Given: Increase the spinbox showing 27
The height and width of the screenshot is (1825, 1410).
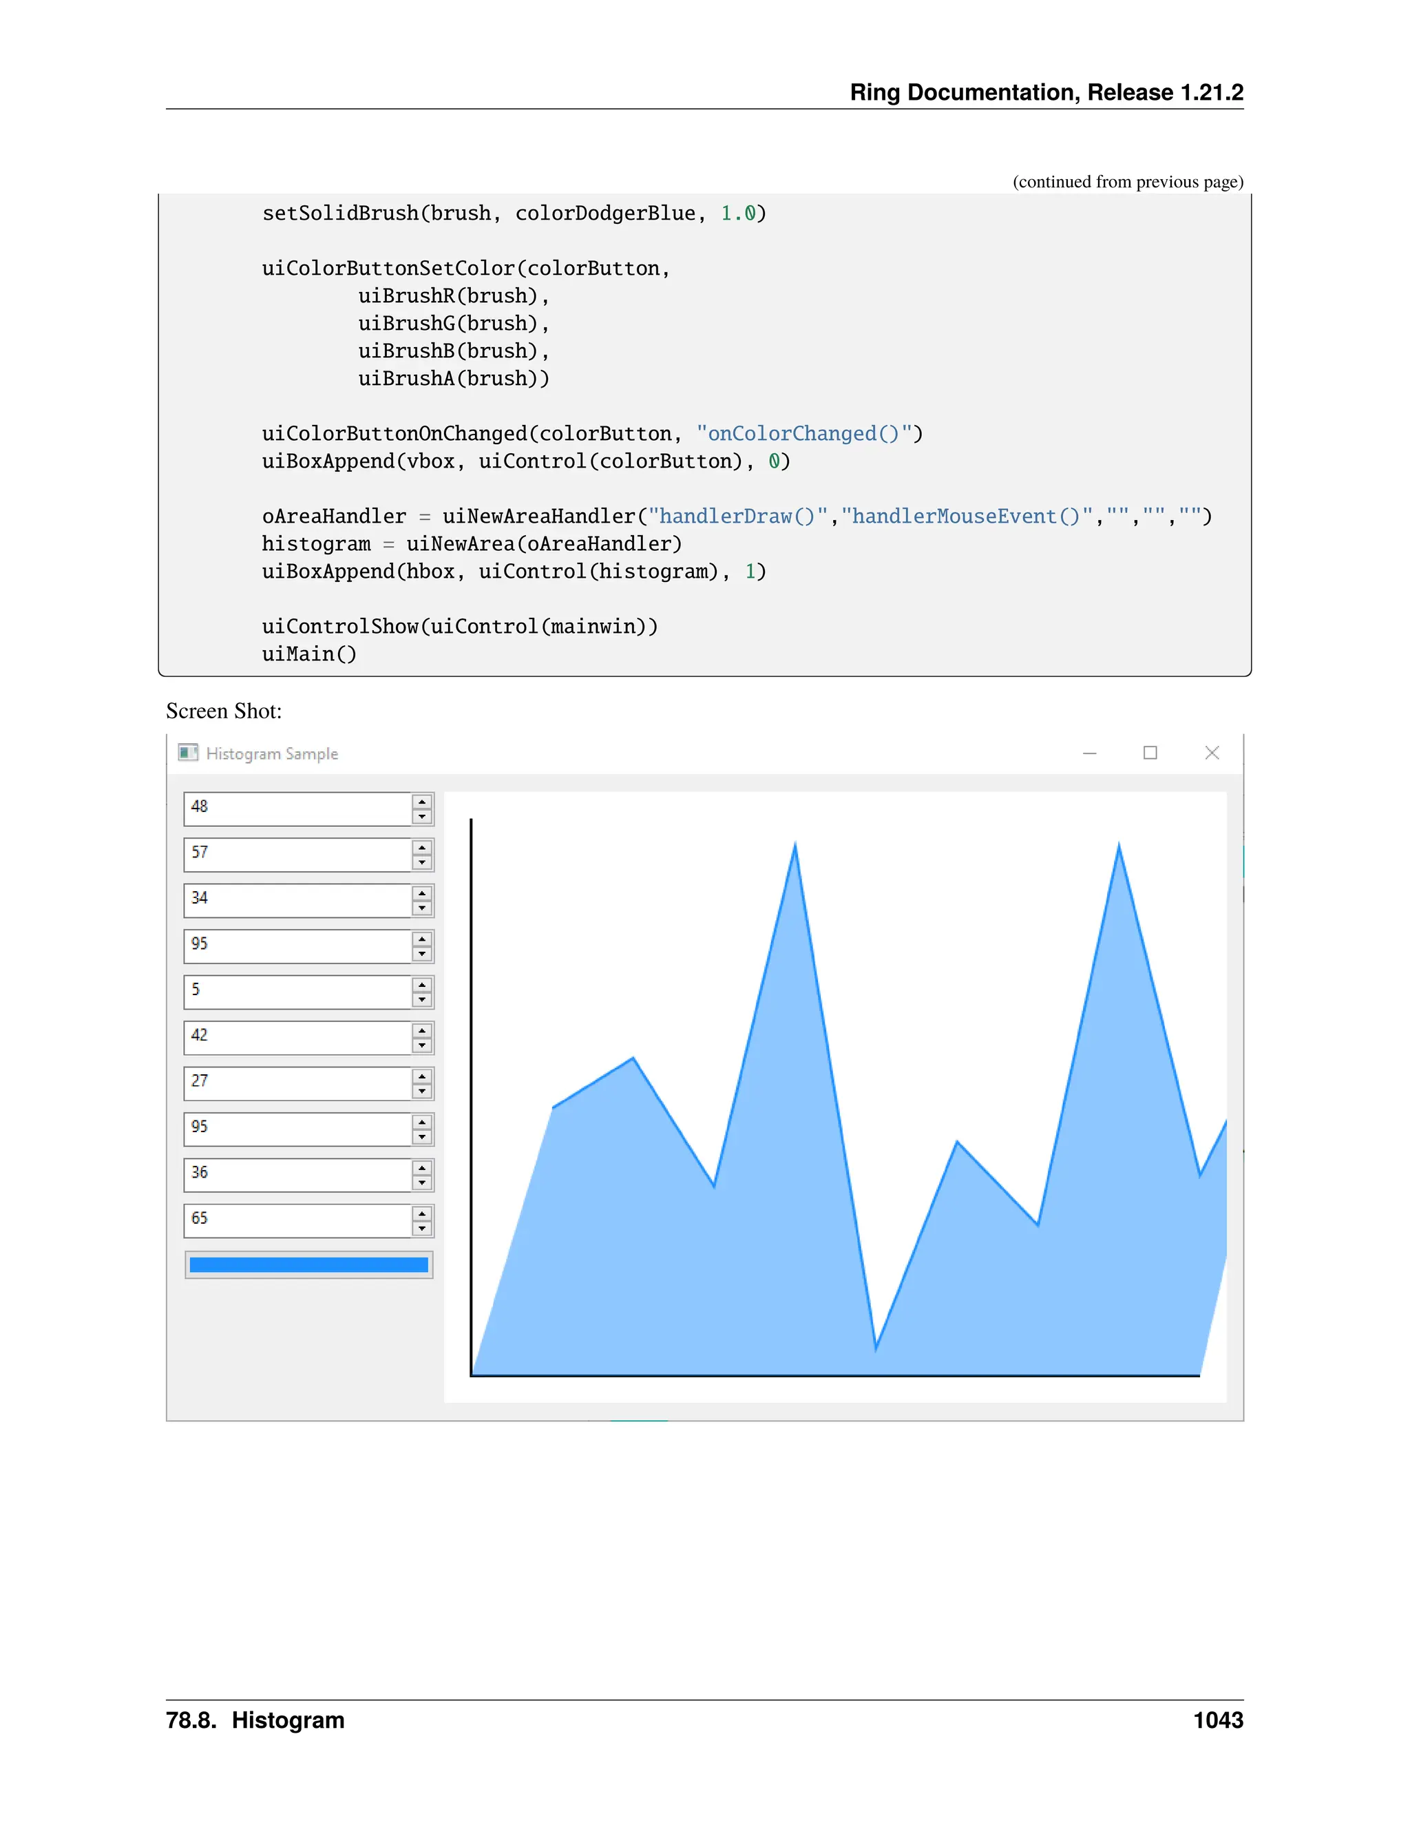Looking at the screenshot, I should [x=422, y=1076].
